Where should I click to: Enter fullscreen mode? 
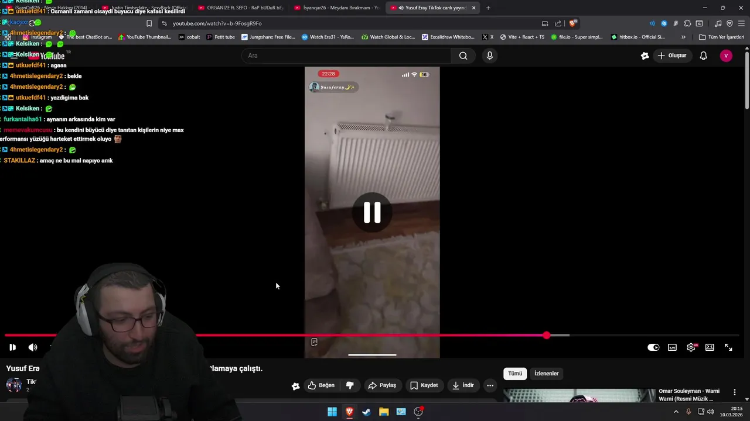tap(728, 347)
